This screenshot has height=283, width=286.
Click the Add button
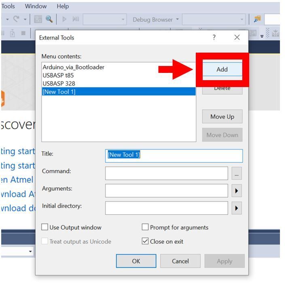[222, 69]
